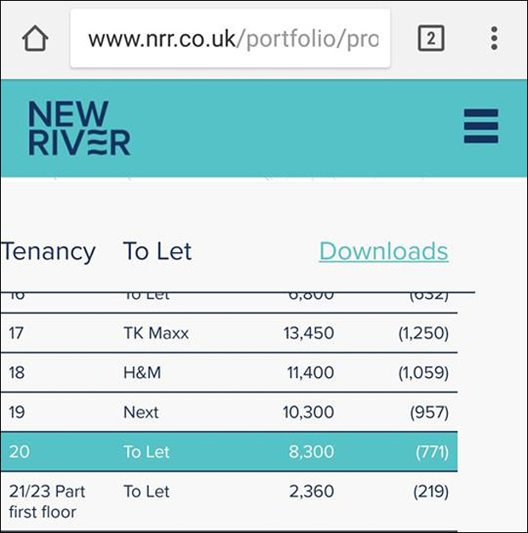The width and height of the screenshot is (528, 533).
Task: Switch to the Tenancy tab
Action: point(48,251)
